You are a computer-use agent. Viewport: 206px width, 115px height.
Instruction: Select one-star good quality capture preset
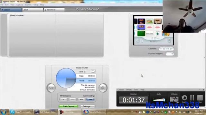64,100
